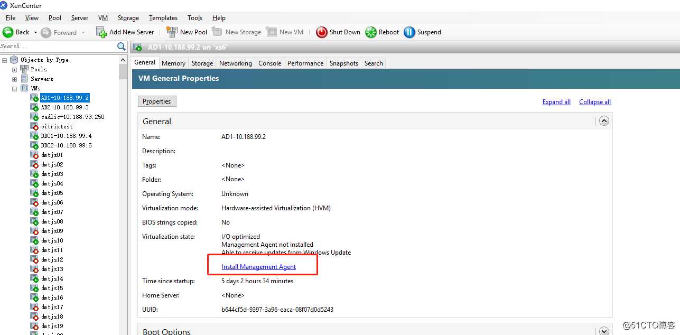This screenshot has width=680, height=335.
Task: Collapse the VMs tree node
Action: (x=14, y=89)
